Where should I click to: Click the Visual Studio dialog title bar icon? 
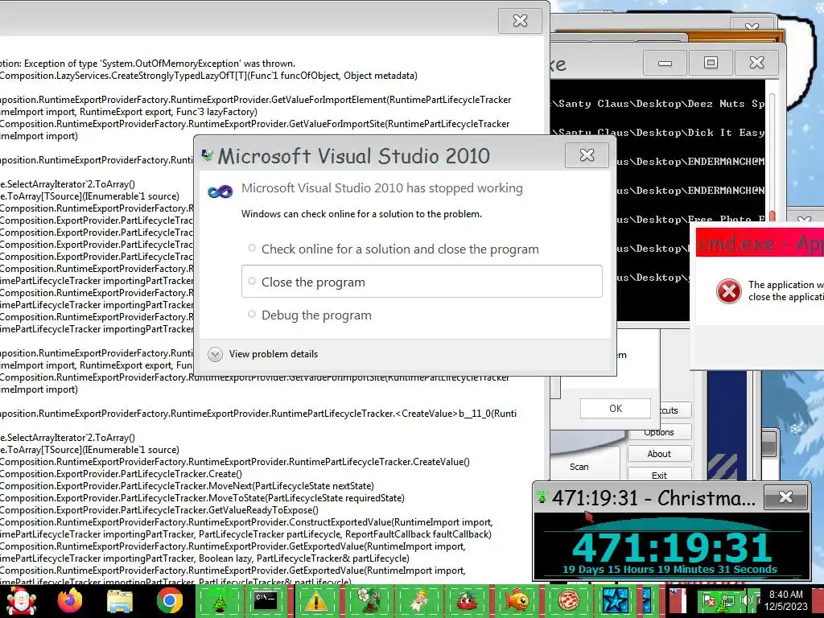click(x=208, y=155)
